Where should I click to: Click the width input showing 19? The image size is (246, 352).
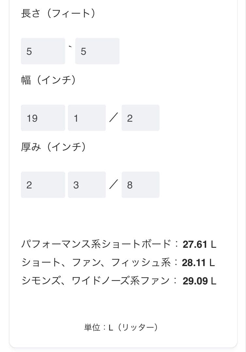coord(43,118)
